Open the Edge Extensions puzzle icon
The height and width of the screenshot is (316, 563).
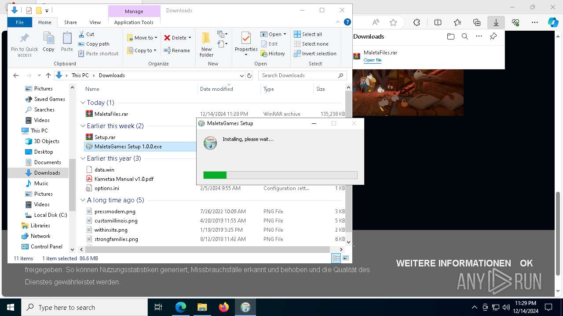417,22
